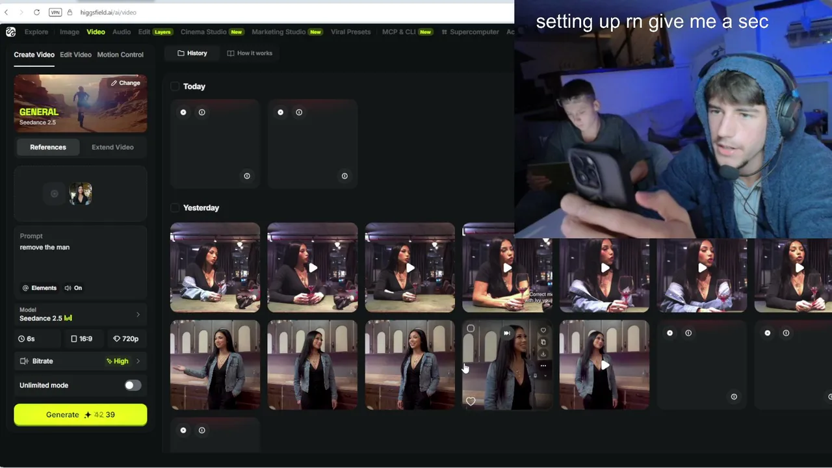Click the woman reference image thumbnail
The image size is (832, 468).
point(81,194)
